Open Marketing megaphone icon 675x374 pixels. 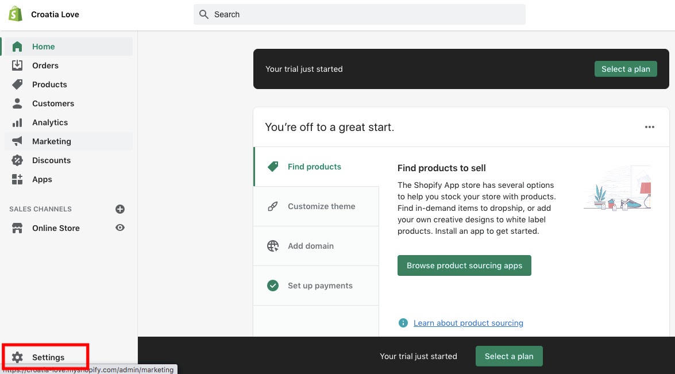[x=17, y=141]
